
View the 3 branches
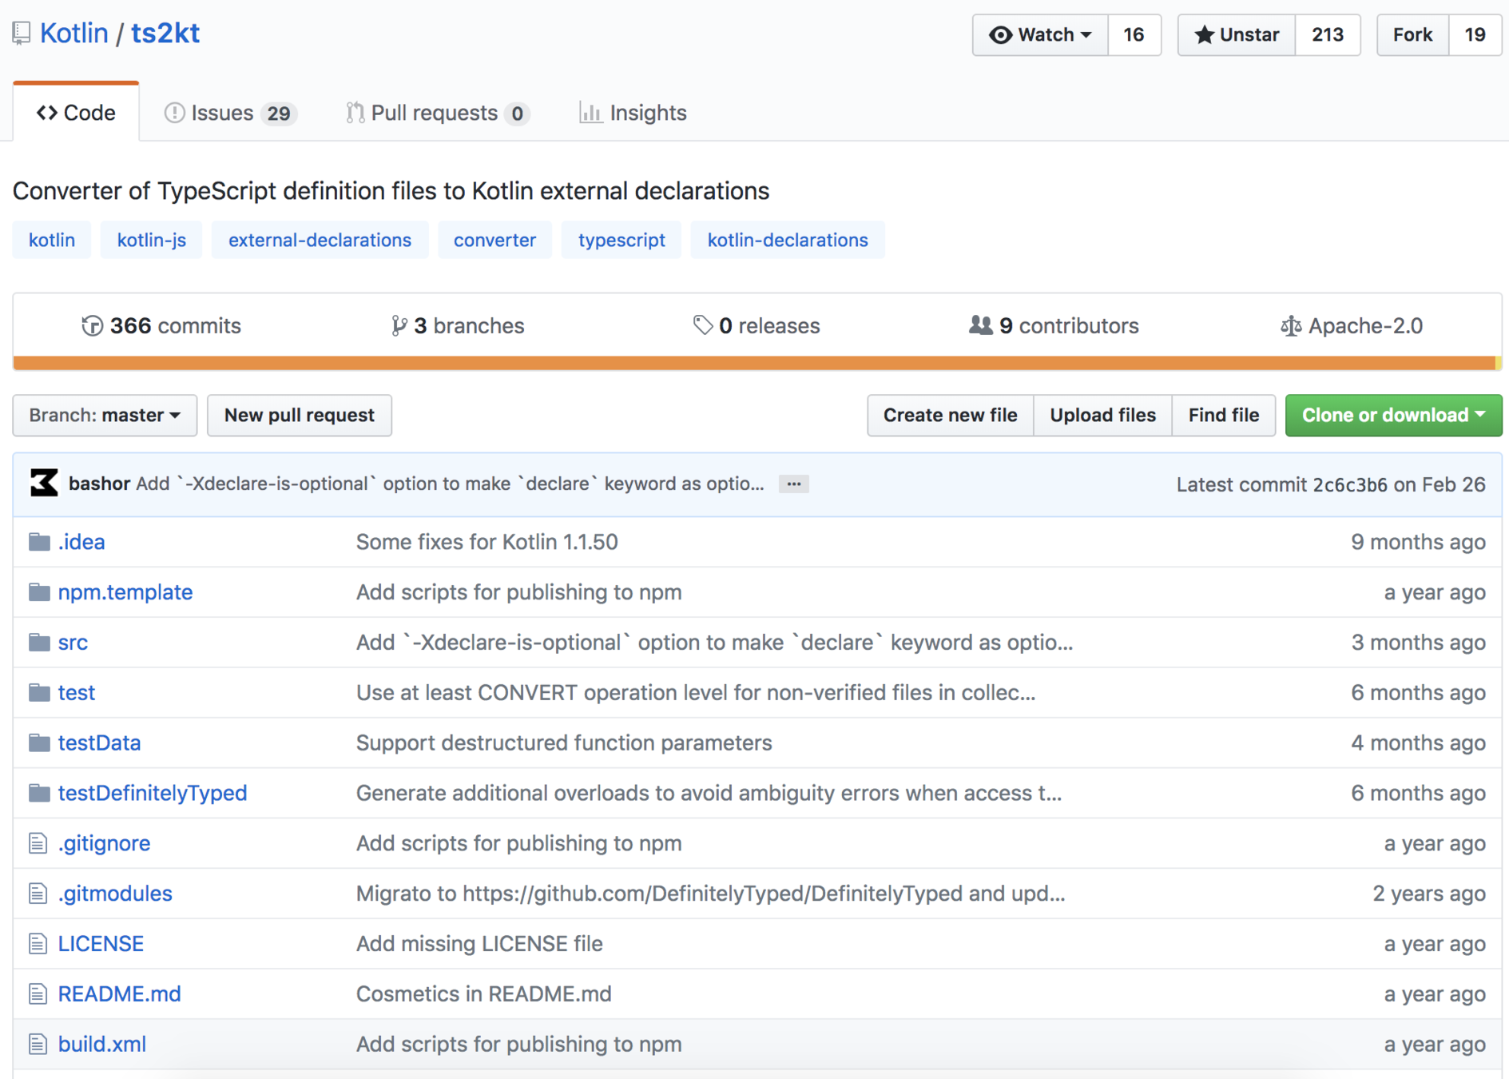tap(458, 326)
